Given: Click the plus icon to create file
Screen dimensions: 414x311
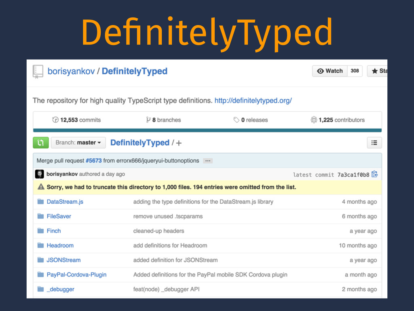Looking at the screenshot, I should click(x=179, y=143).
